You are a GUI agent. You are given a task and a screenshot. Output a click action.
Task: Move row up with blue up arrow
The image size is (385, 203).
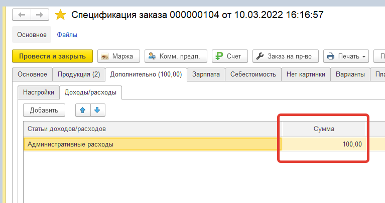tap(83, 110)
